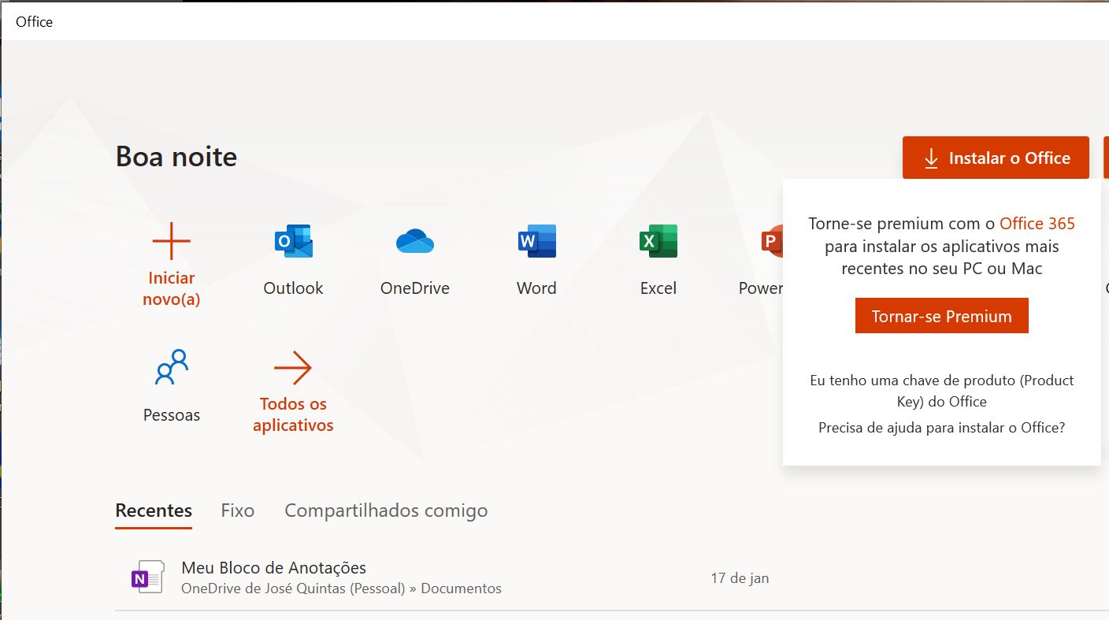This screenshot has width=1109, height=620.
Task: Click the '17 de jan' date entry
Action: tap(740, 578)
